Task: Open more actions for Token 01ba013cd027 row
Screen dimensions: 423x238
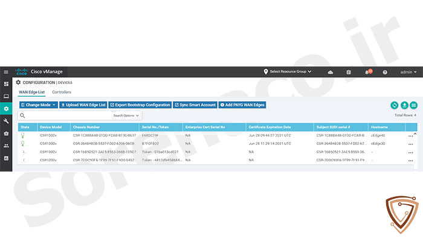Action: [410, 152]
